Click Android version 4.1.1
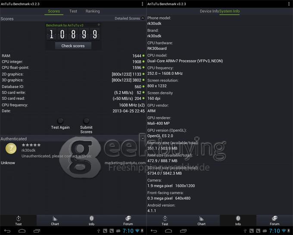This screenshot has height=235, width=293. click(152, 211)
